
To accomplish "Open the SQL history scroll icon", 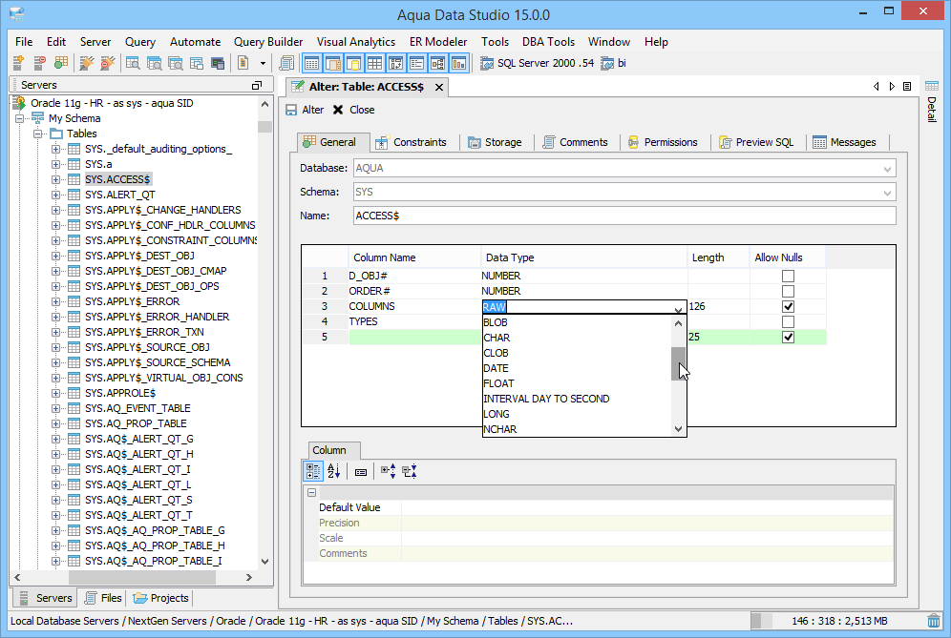I will [x=286, y=62].
